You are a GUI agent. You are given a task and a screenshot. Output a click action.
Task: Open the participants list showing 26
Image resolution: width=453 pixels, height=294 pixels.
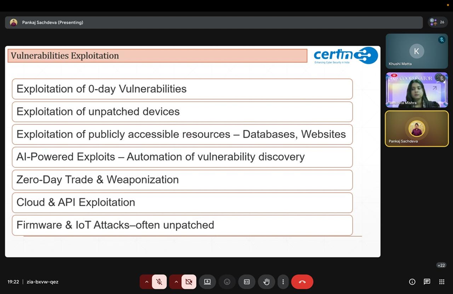[x=437, y=22]
